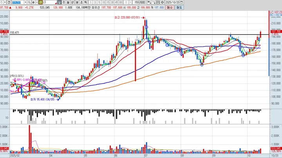Select the 분 (minute) chart period
The width and height of the screenshot is (282, 158).
click(77, 2)
